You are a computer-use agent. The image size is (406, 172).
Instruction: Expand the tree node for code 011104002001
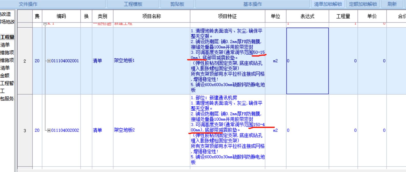49,61
